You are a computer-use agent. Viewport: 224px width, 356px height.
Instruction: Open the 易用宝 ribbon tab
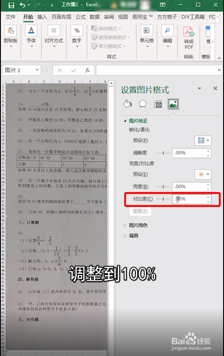(x=142, y=17)
